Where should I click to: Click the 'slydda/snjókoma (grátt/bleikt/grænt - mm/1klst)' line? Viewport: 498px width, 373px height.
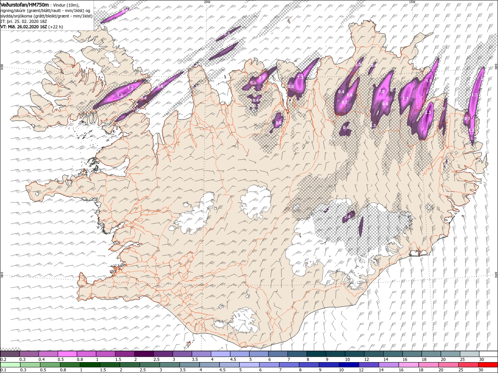pyautogui.click(x=46, y=16)
